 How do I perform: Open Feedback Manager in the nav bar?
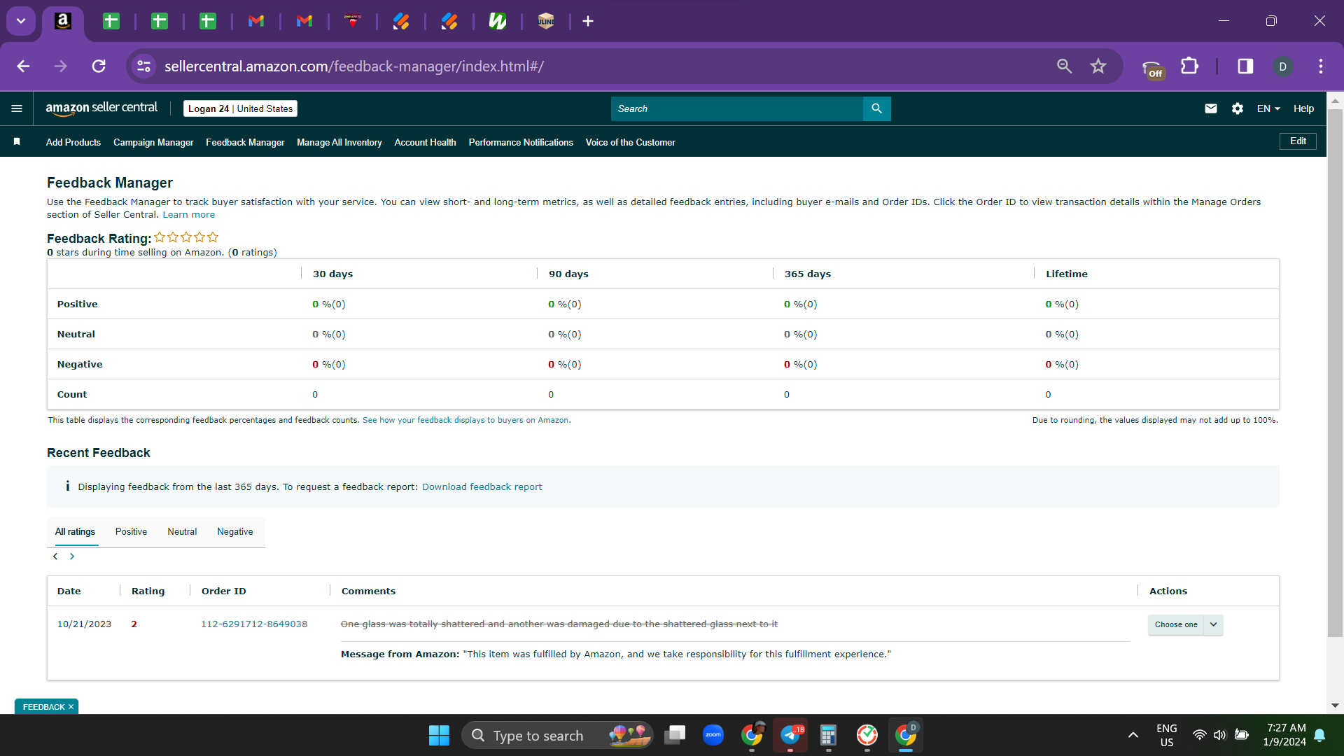(245, 142)
